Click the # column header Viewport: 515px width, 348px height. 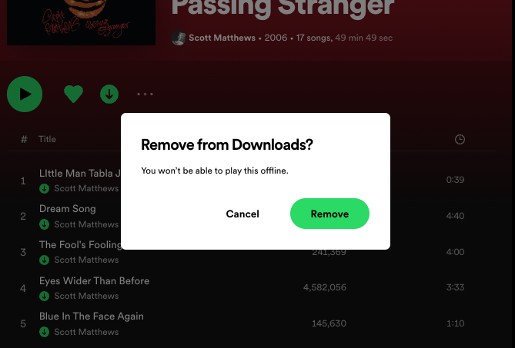tap(24, 139)
